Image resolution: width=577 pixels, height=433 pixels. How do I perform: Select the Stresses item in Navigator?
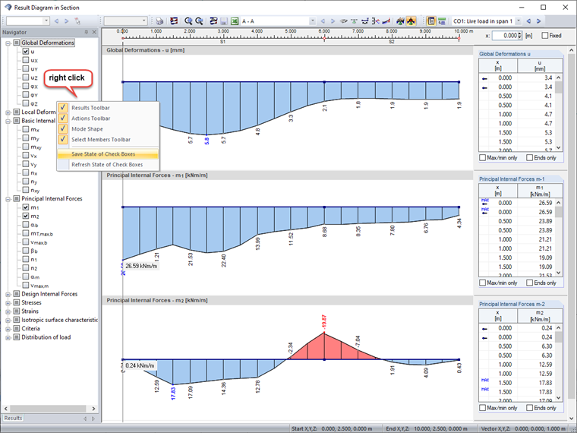31,302
